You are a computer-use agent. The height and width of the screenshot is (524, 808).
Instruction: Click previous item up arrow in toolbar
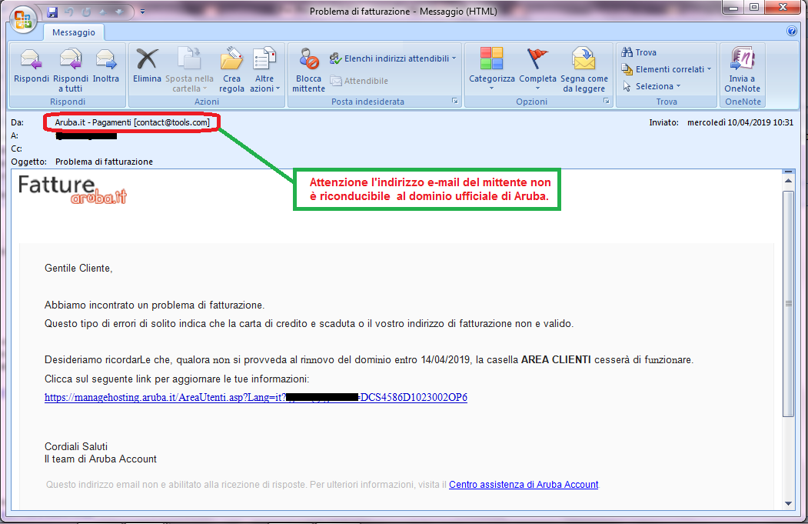point(103,12)
